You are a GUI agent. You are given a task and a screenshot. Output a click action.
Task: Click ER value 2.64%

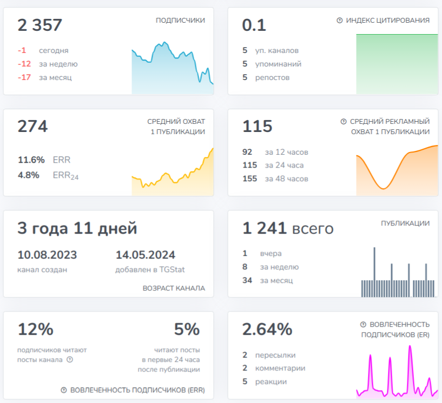tap(267, 329)
